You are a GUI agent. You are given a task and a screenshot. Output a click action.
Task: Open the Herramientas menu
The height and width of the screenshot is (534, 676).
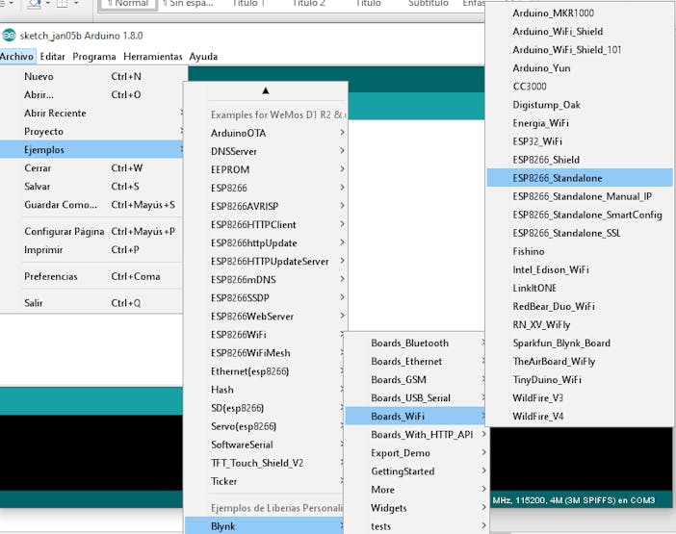pyautogui.click(x=152, y=57)
